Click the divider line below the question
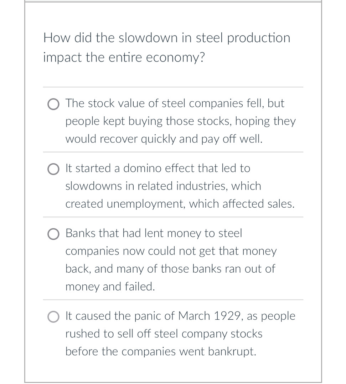This screenshot has width=346, height=384. pyautogui.click(x=173, y=87)
